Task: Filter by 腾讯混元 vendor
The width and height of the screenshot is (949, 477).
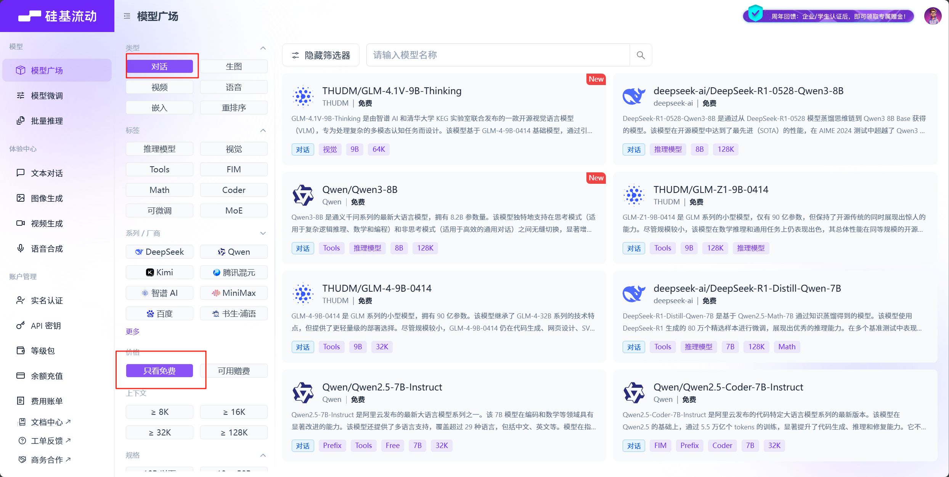Action: (x=234, y=272)
